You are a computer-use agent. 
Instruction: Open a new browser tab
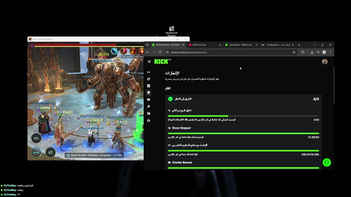pyautogui.click(x=299, y=45)
